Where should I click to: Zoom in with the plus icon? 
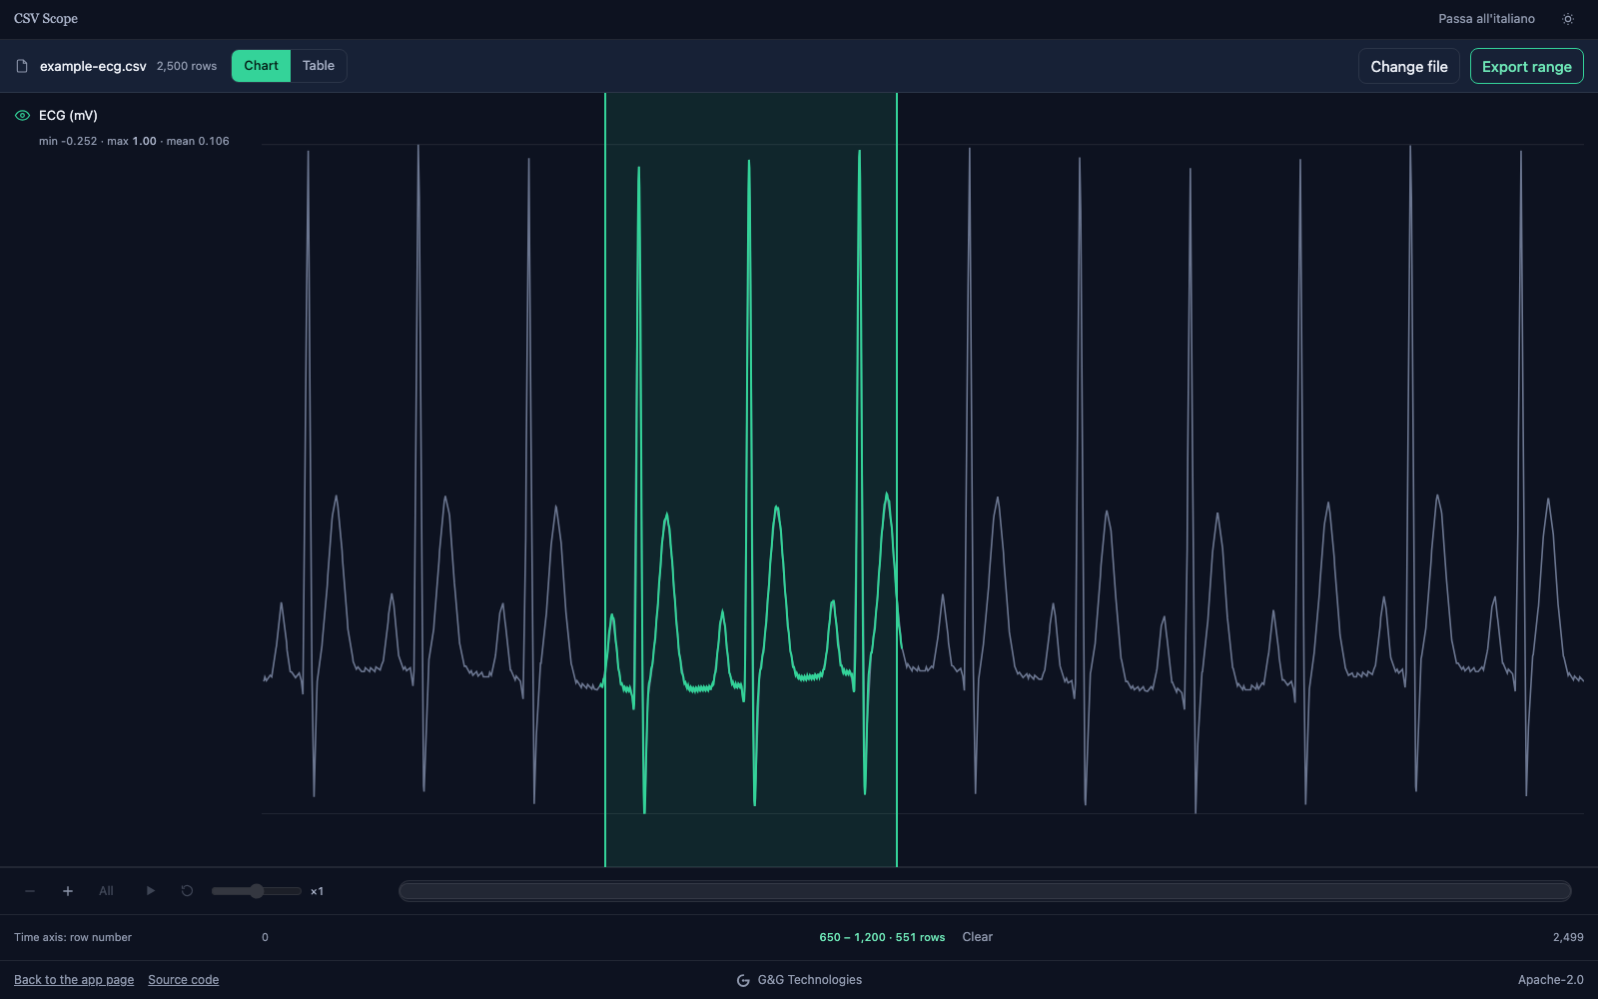tap(68, 891)
